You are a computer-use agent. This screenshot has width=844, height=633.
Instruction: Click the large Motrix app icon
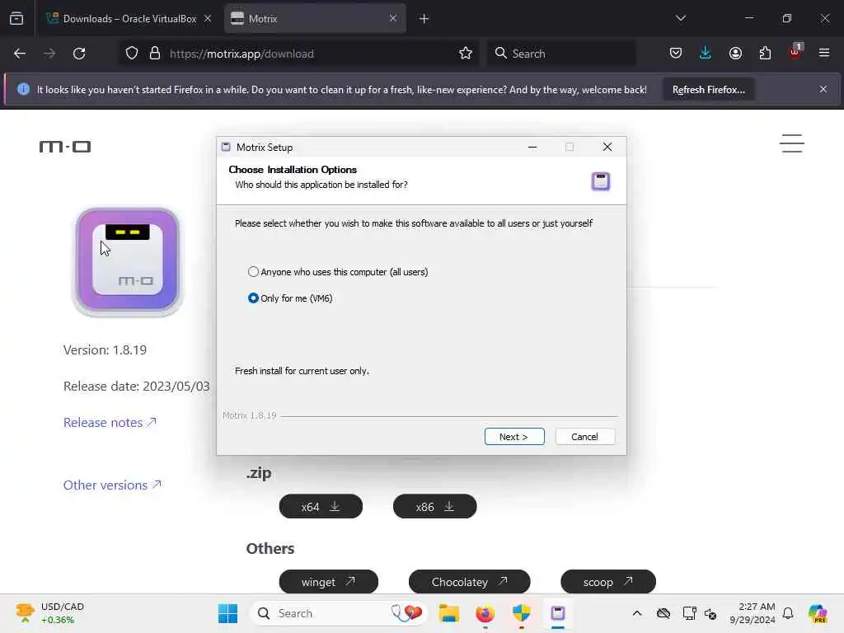pyautogui.click(x=128, y=260)
